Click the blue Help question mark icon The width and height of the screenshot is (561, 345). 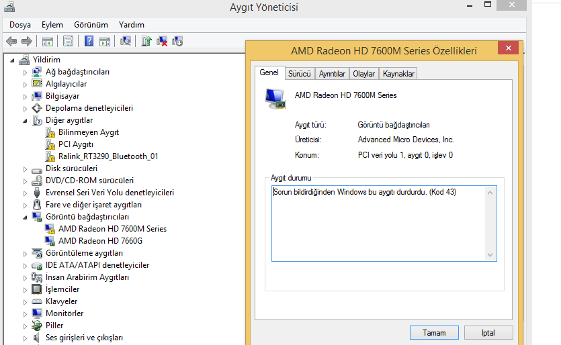coord(89,42)
